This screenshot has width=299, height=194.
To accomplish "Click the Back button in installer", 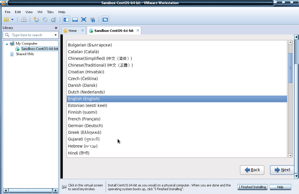I will click(x=252, y=170).
